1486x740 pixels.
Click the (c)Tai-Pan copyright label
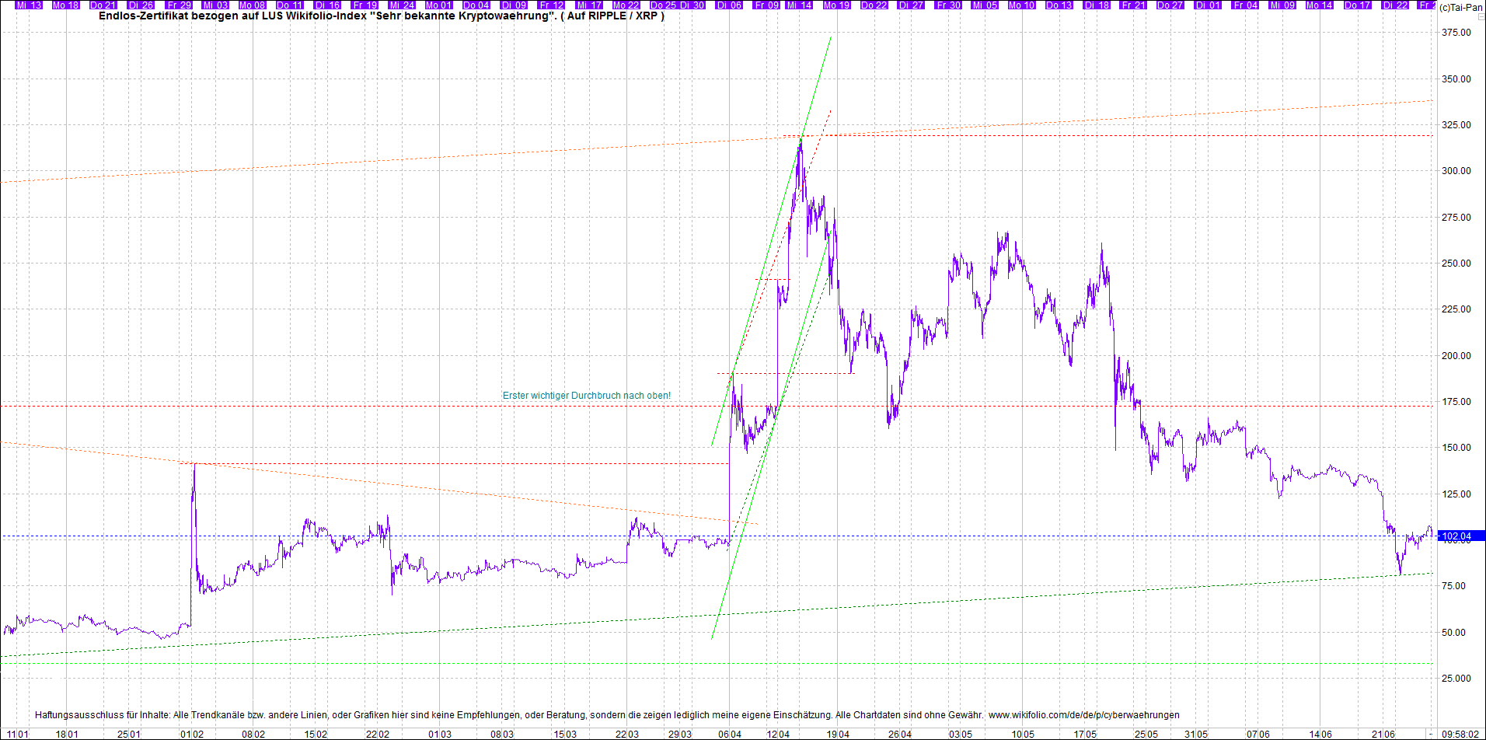tap(1460, 8)
